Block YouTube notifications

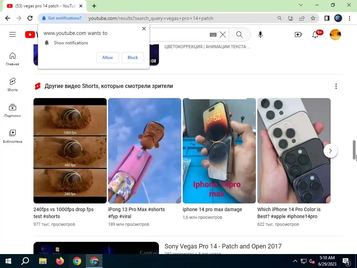coord(133,58)
